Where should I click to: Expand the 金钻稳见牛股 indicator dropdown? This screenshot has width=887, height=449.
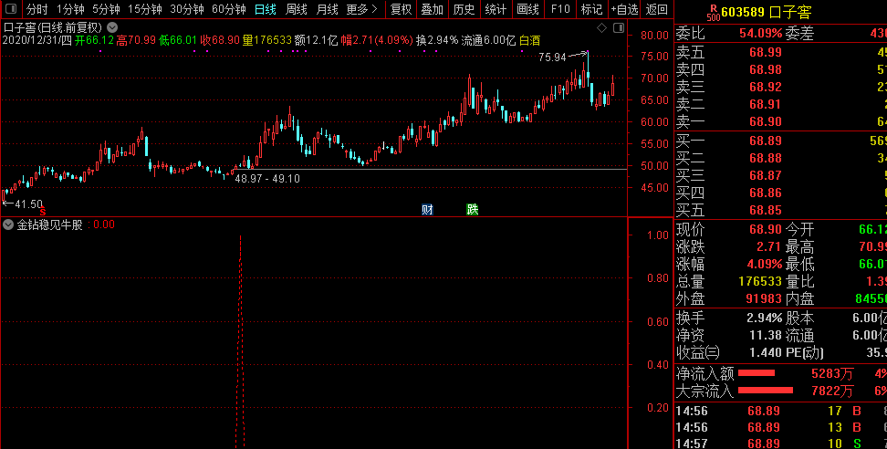[x=8, y=224]
